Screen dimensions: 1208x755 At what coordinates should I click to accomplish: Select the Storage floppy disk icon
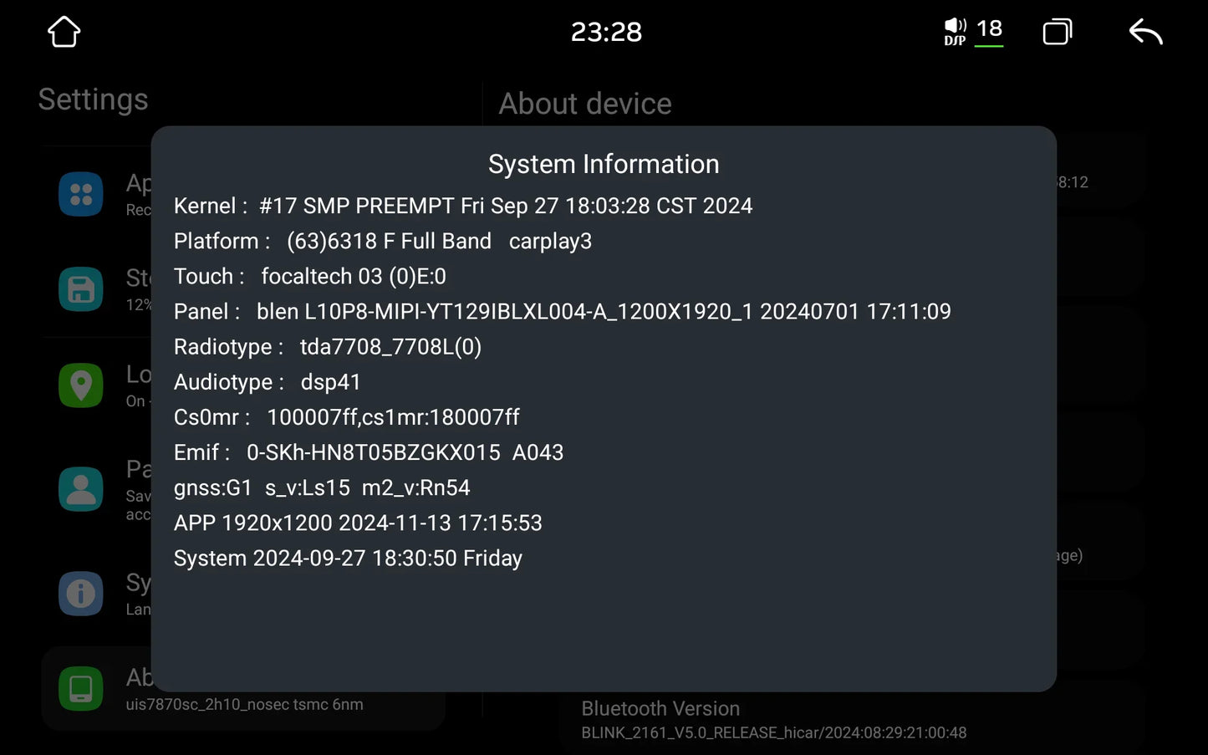coord(81,289)
